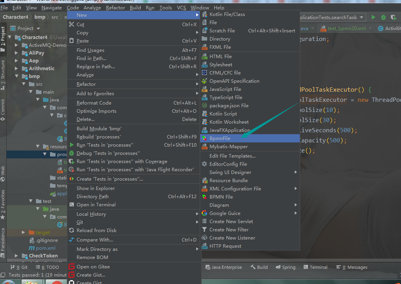Click the Character4 breadcrumb

click(x=15, y=17)
